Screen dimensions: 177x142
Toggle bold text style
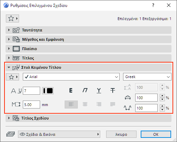[71, 91]
